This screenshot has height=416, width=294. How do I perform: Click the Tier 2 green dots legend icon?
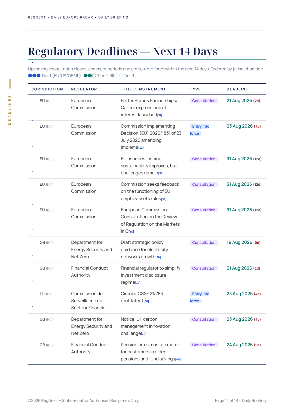pyautogui.click(x=90, y=76)
